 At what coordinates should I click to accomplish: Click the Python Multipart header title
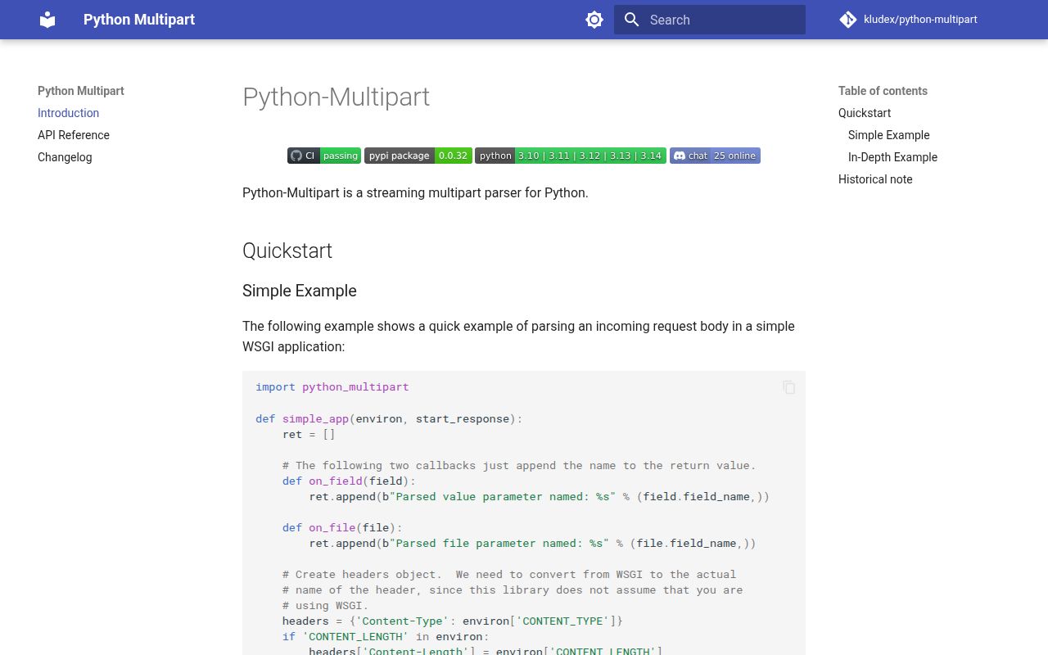click(139, 20)
